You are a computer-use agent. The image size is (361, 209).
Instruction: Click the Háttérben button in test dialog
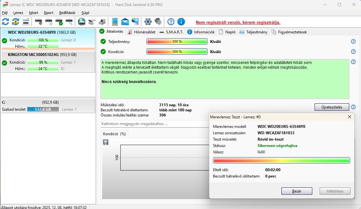pos(335,191)
